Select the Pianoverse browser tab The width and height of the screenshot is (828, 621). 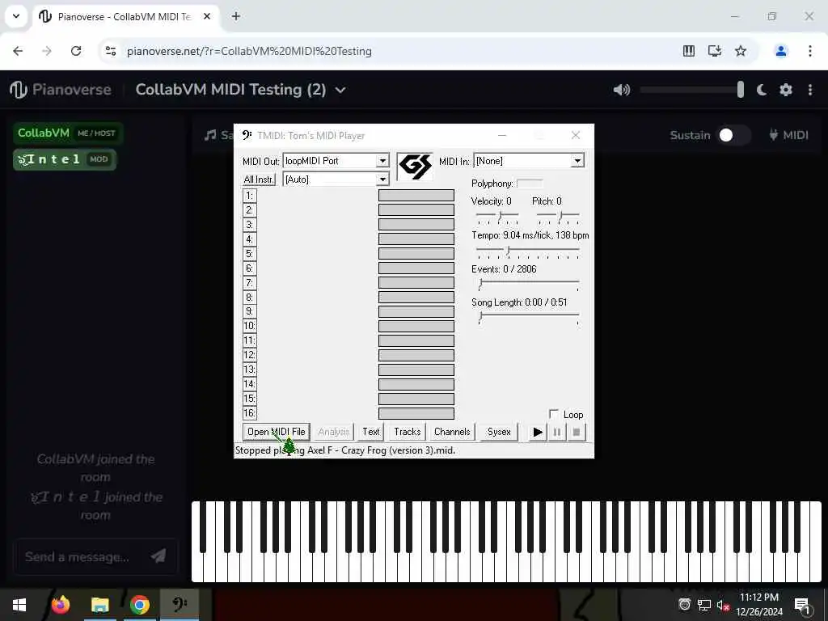(x=125, y=16)
